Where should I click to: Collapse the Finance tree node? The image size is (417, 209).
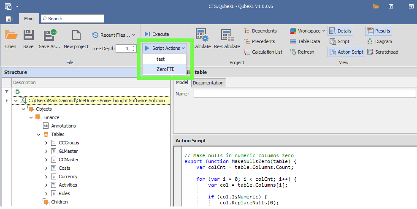(31, 117)
